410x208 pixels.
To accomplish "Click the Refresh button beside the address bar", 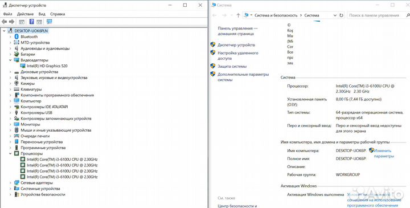I will (x=341, y=15).
